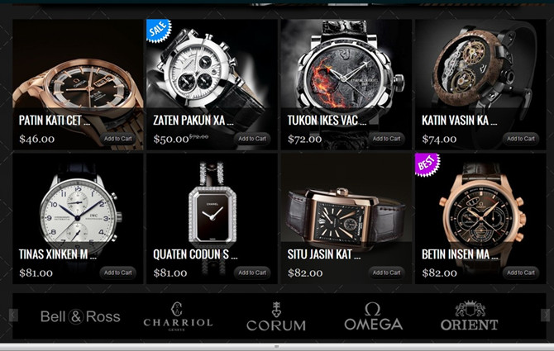Add Patin Kati Cet watch to cart
This screenshot has width=554, height=351.
[x=117, y=139]
